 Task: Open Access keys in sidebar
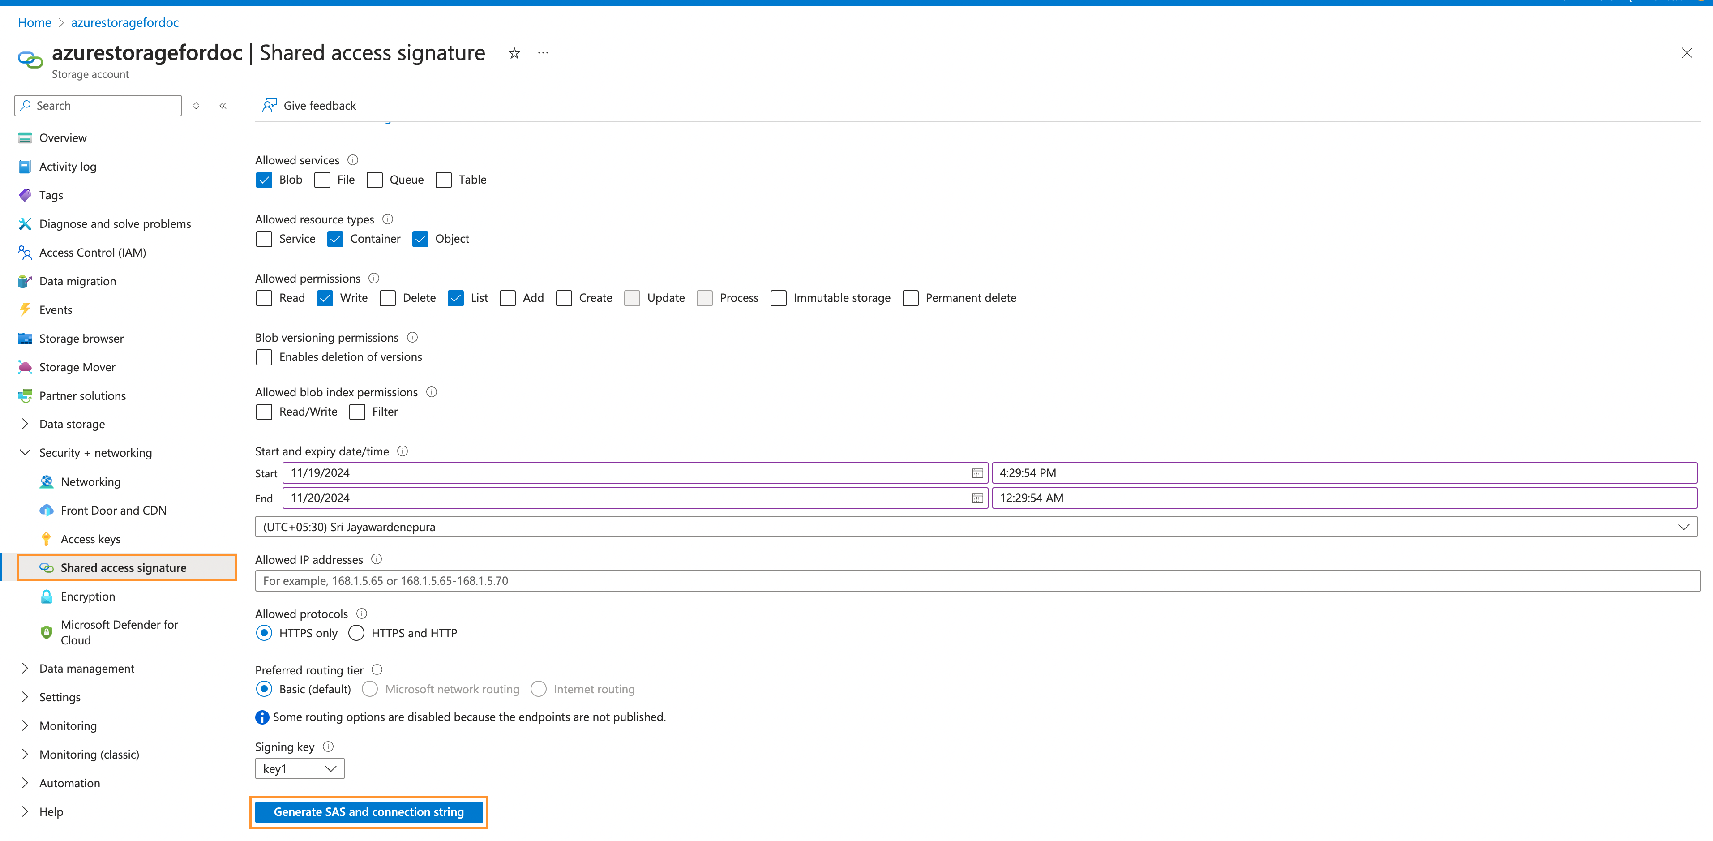(90, 539)
